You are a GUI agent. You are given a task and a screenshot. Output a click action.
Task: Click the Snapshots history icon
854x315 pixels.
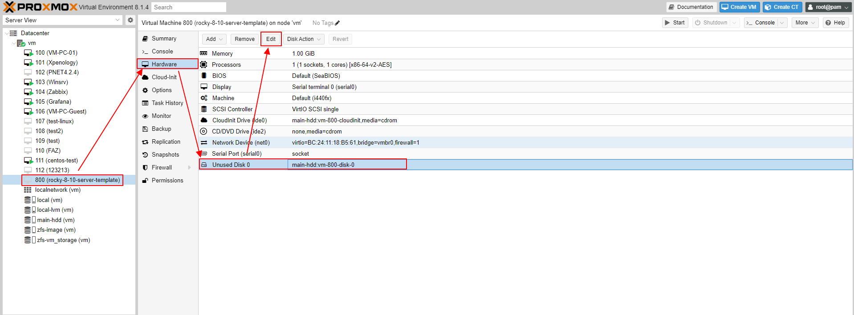[x=145, y=155]
